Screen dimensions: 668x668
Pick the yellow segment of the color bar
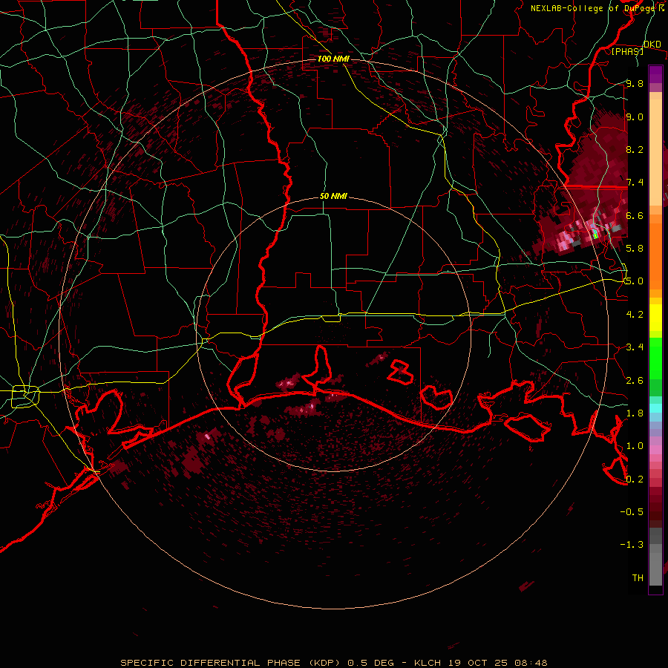point(655,318)
